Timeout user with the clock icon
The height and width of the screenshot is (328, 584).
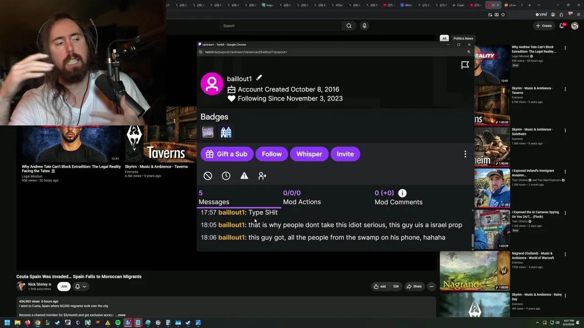226,176
